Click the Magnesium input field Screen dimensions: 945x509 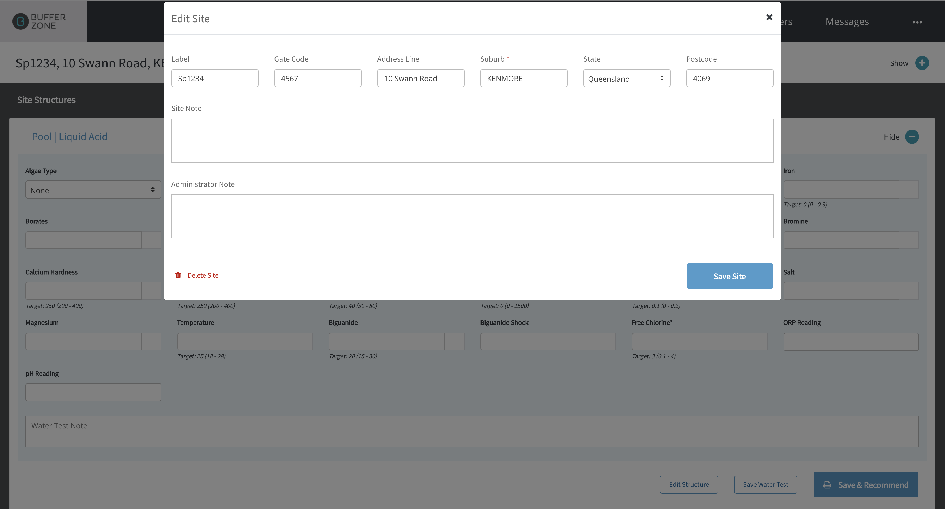(x=84, y=341)
